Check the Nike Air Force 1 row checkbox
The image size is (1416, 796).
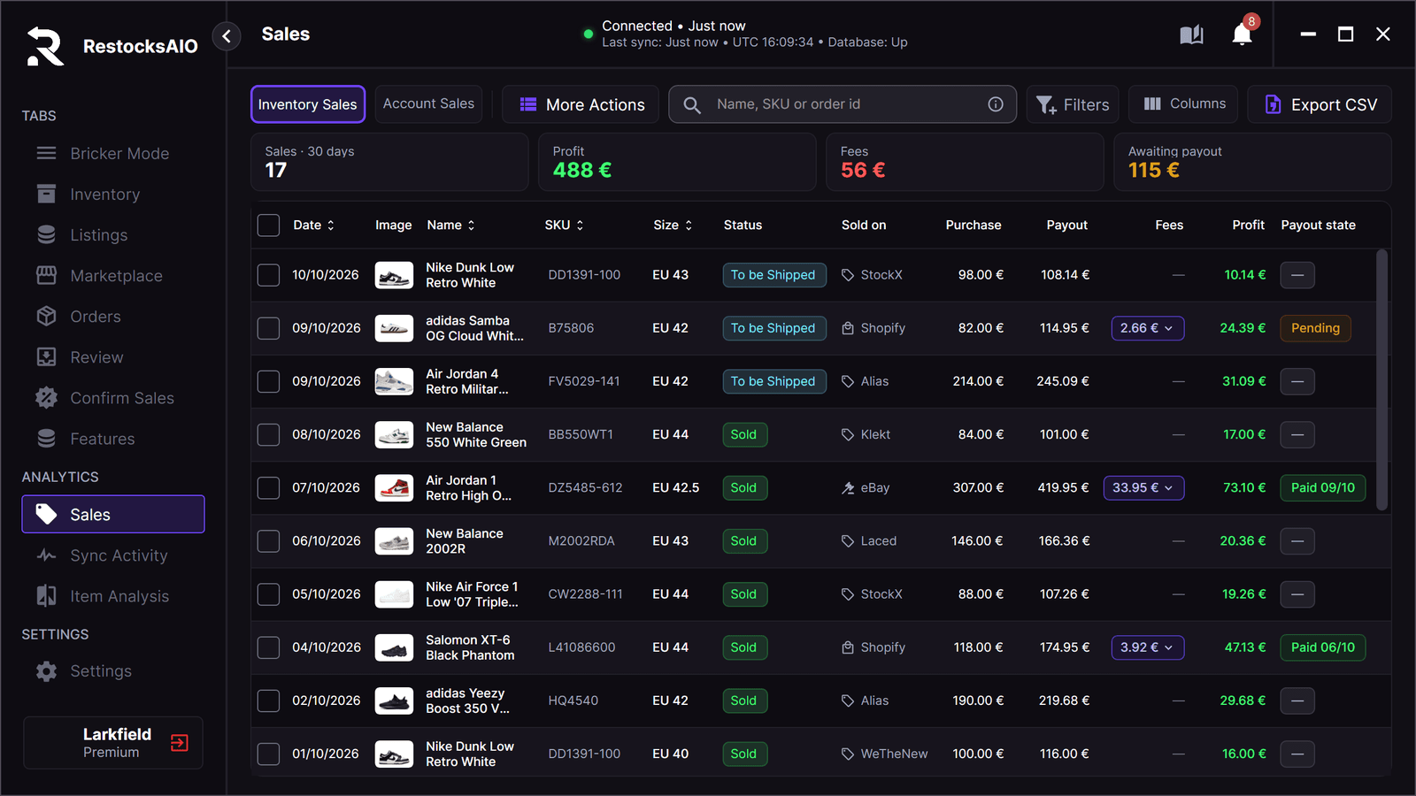268,594
